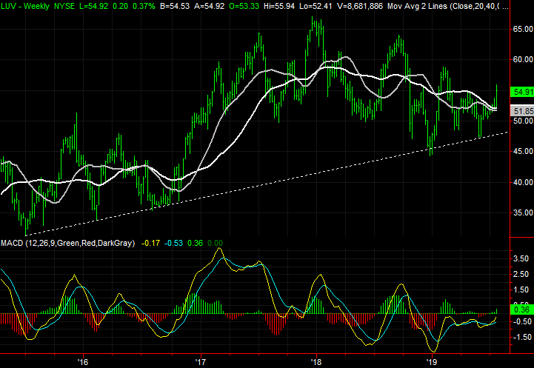Select the '17 year marker on time axis

200,362
